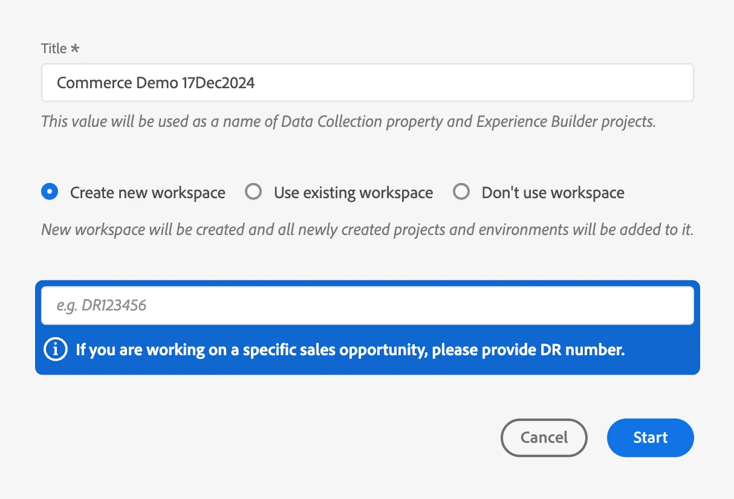This screenshot has height=499, width=734.
Task: Click the Data Collection property helper text
Action: [x=348, y=121]
